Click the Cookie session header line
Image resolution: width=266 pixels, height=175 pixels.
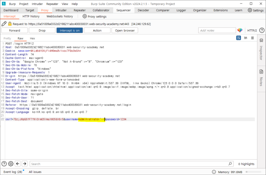[x=43, y=51]
